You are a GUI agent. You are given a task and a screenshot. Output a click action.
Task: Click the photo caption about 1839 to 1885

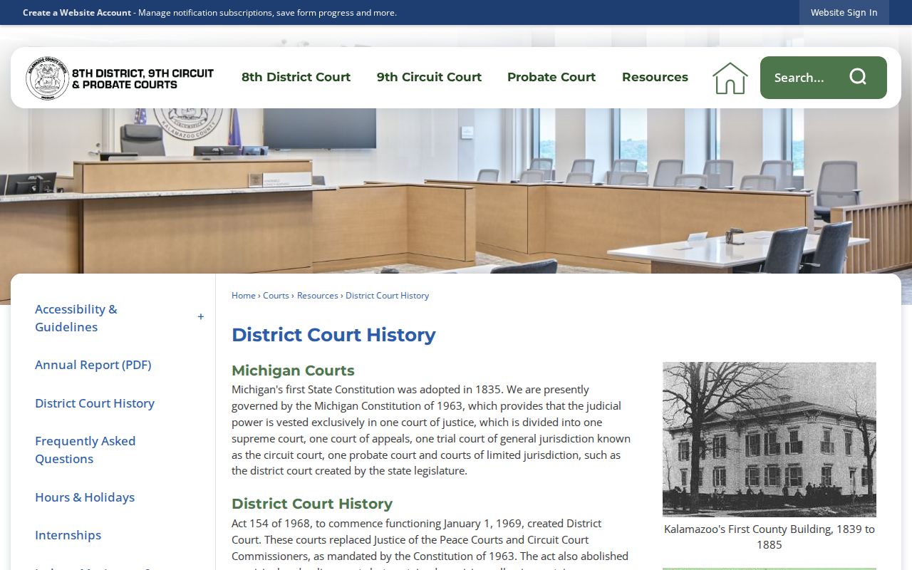769,537
